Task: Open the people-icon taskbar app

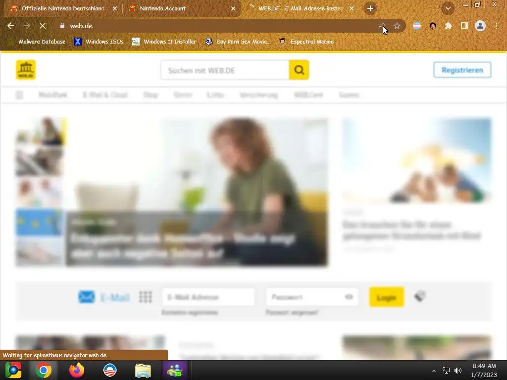Action: (175, 370)
